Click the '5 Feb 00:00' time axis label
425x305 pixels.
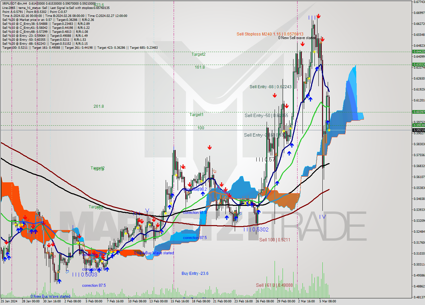coord(94,301)
